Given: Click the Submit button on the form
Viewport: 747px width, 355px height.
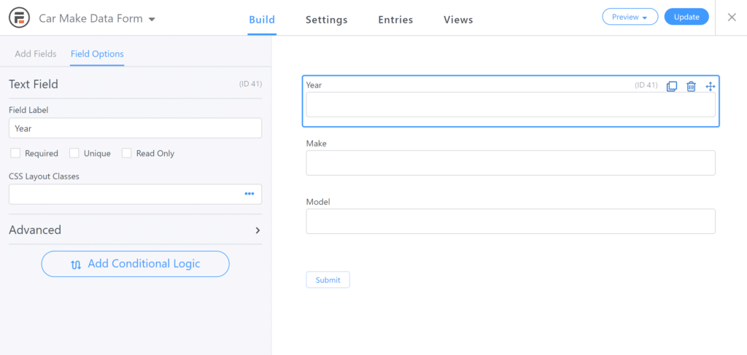Looking at the screenshot, I should tap(328, 280).
